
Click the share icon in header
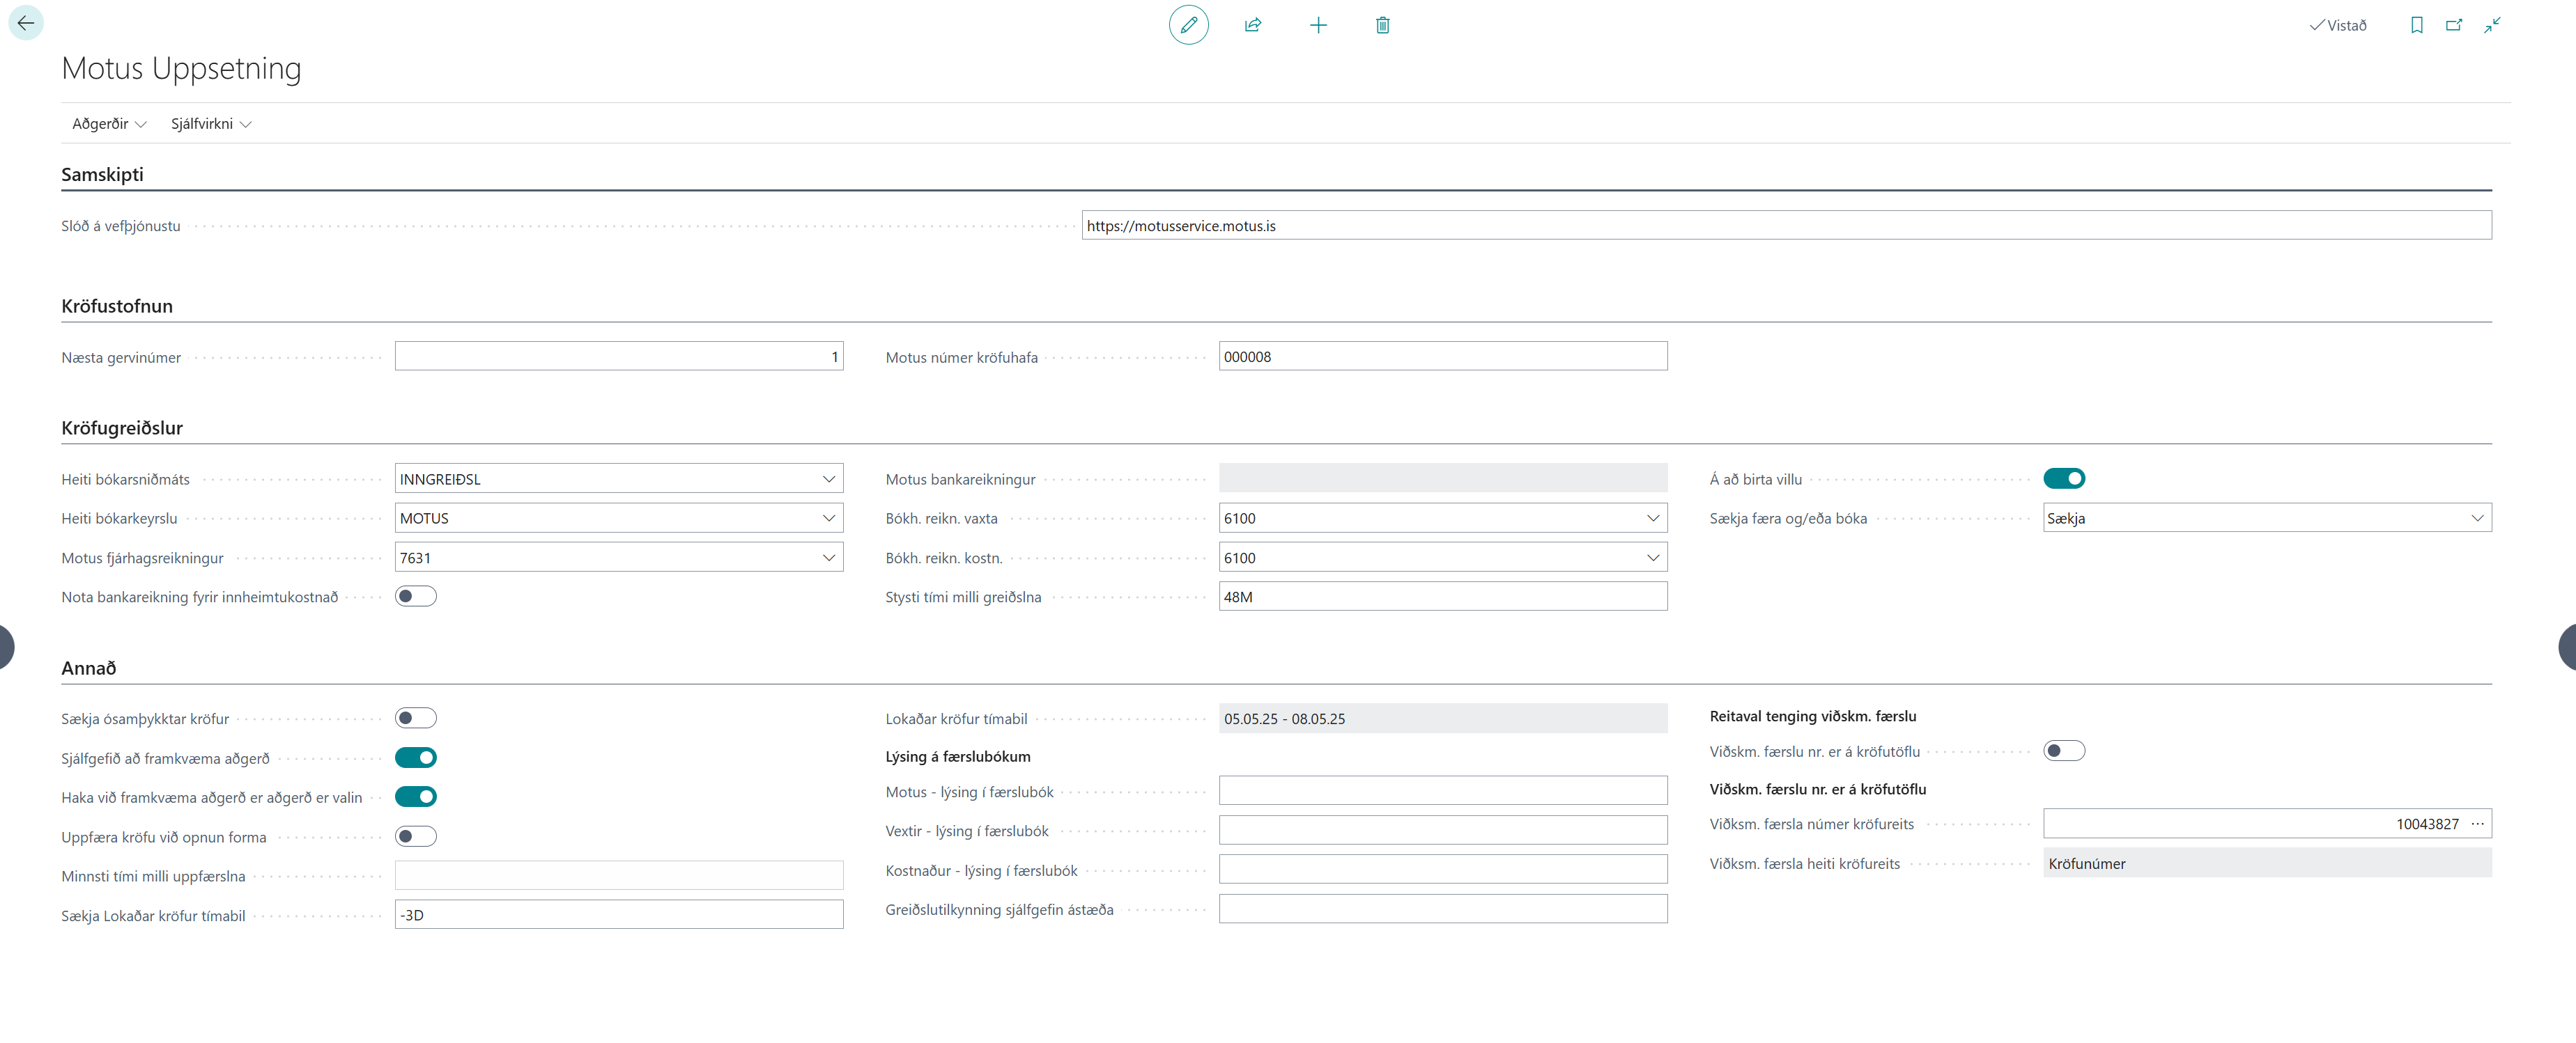(1252, 25)
